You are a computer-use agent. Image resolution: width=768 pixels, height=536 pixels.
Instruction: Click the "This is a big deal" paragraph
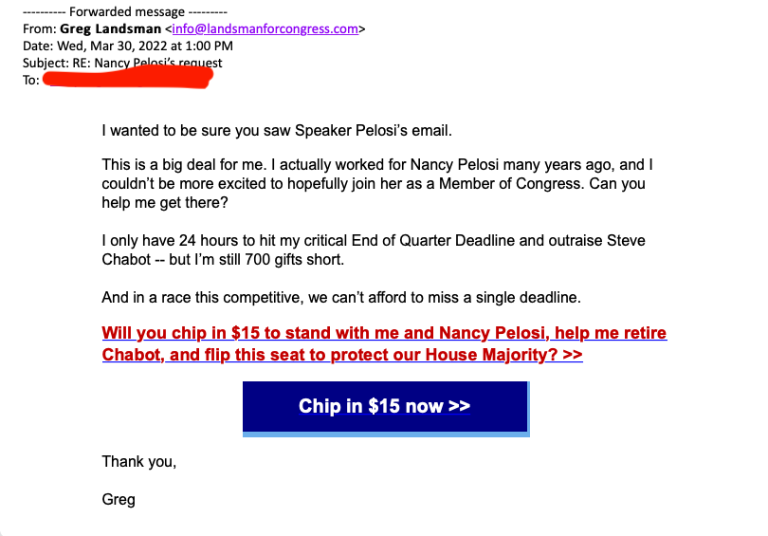pyautogui.click(x=377, y=182)
